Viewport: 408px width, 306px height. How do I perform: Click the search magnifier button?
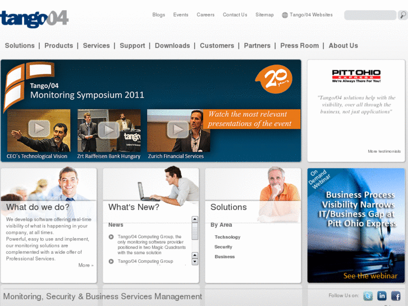(x=403, y=15)
